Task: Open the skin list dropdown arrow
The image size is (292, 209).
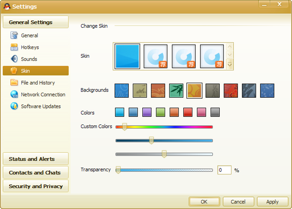Action: coord(230,64)
